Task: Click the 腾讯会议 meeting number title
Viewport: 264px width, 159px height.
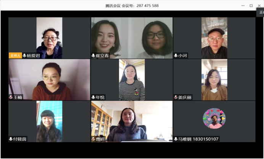Action: (x=132, y=6)
